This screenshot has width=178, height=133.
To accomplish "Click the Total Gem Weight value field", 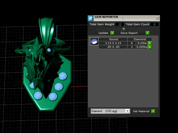I will (120, 24).
